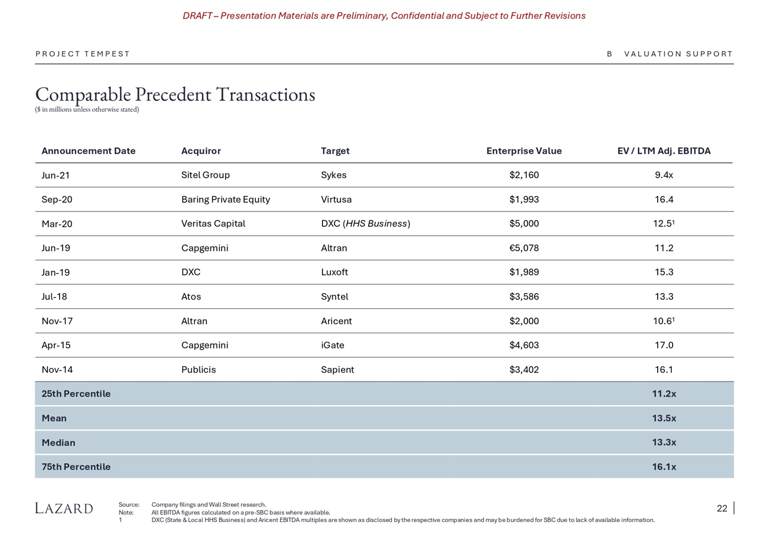Image resolution: width=769 pixels, height=543 pixels.
Task: Click the page number 22
Action: [x=721, y=508]
